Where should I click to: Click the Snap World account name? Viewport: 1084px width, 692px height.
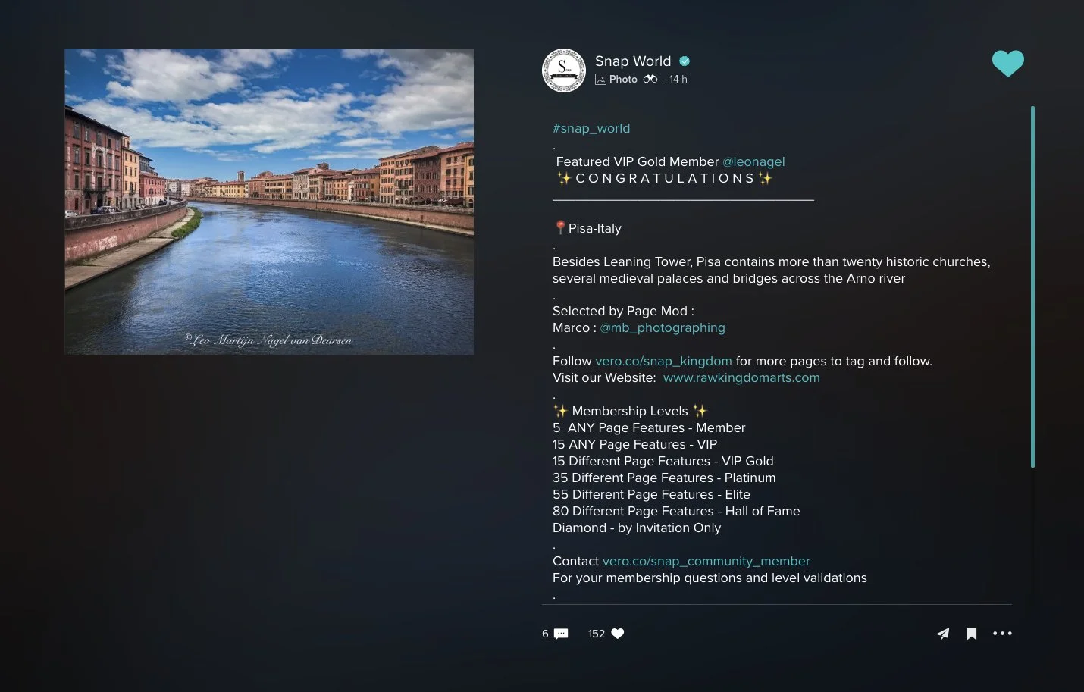point(633,61)
